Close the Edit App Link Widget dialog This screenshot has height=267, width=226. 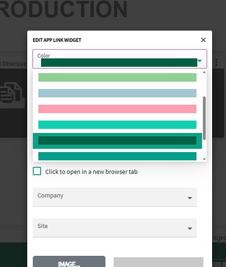point(203,40)
